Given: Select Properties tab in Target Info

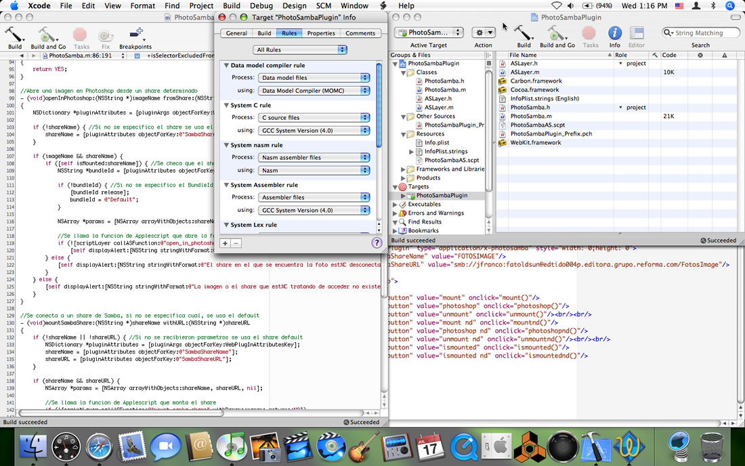Looking at the screenshot, I should coord(321,33).
